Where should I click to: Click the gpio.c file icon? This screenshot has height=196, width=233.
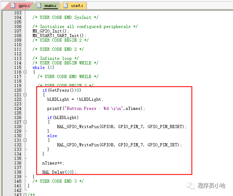pyautogui.click(x=13, y=6)
